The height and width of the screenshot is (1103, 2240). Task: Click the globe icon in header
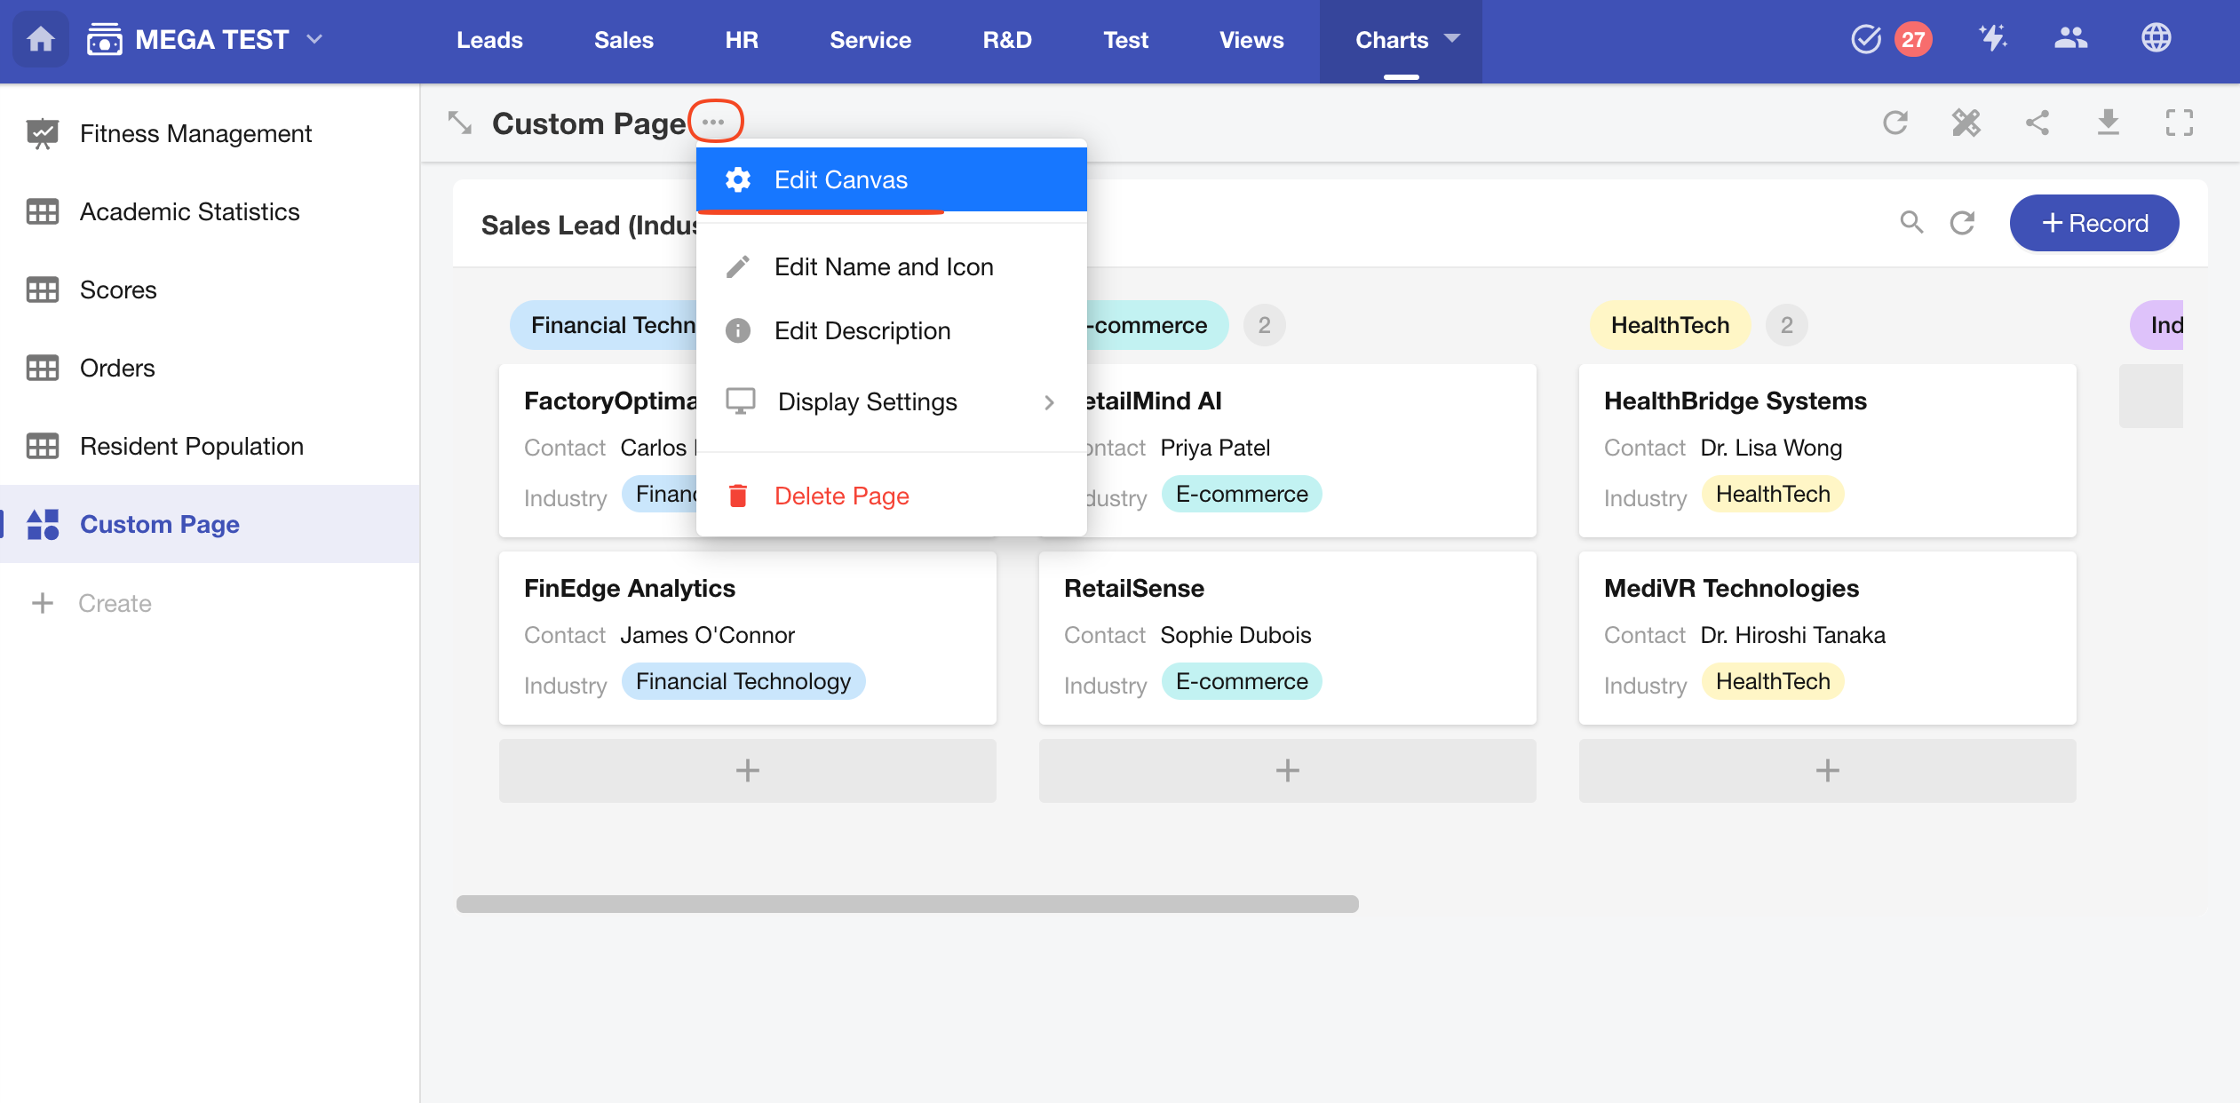coord(2156,39)
